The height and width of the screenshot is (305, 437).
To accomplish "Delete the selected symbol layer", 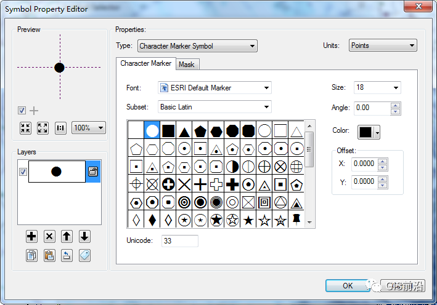I will point(49,237).
